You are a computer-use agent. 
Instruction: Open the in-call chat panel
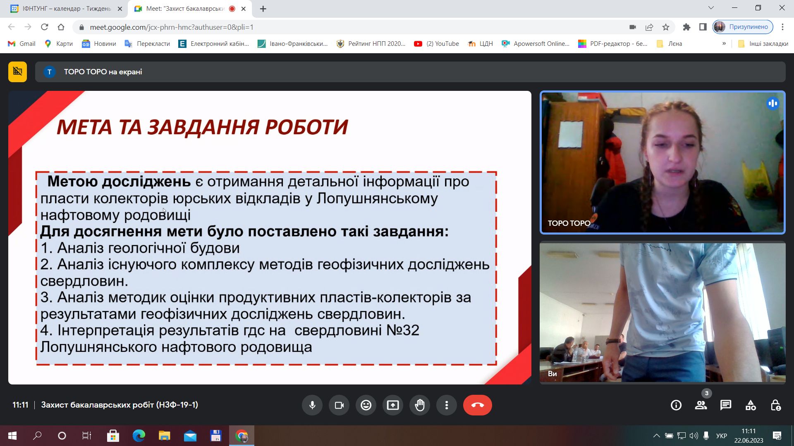point(725,405)
